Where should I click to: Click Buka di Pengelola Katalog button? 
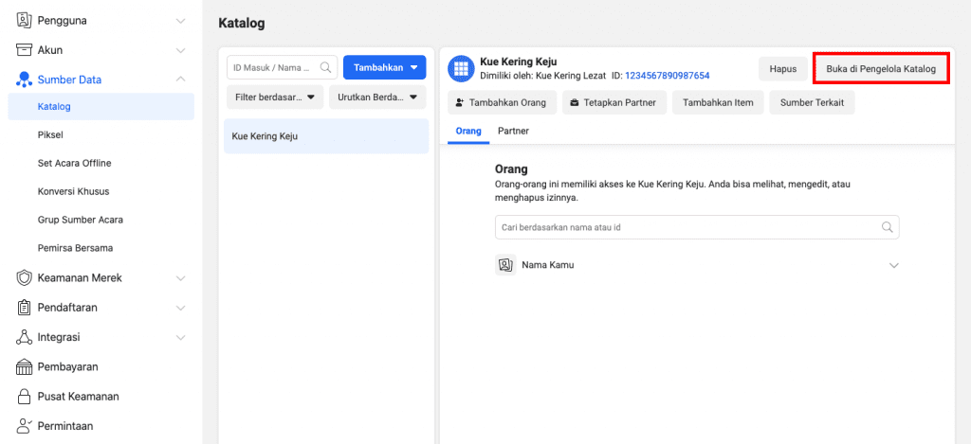[x=881, y=69]
